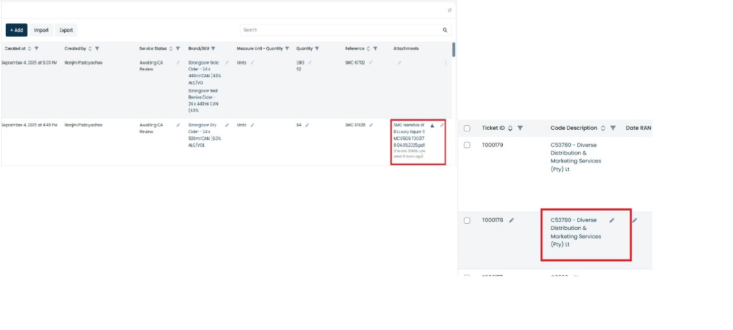Select ticket T000178 checkbox
Viewport: 733px width, 330px height.
pos(467,220)
